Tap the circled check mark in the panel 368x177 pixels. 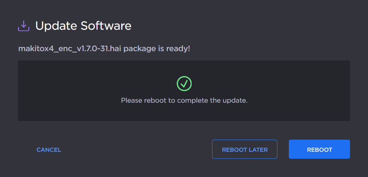(184, 84)
